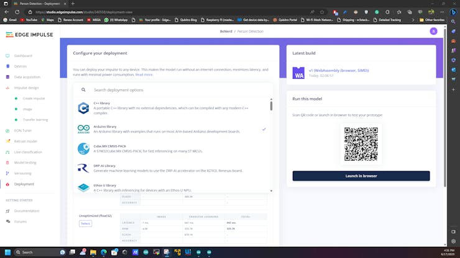Click the deployment list scrollbar
Screen dimensions: 460x258
pos(271,107)
